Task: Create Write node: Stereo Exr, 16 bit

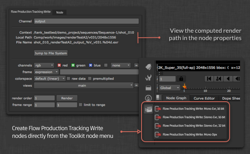Action: click(x=194, y=117)
